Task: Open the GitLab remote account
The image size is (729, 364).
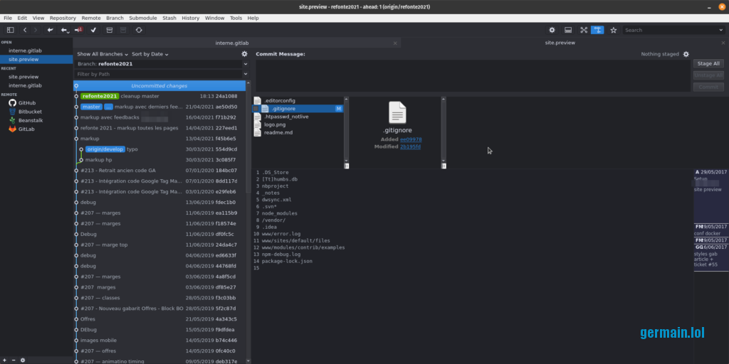Action: point(26,129)
